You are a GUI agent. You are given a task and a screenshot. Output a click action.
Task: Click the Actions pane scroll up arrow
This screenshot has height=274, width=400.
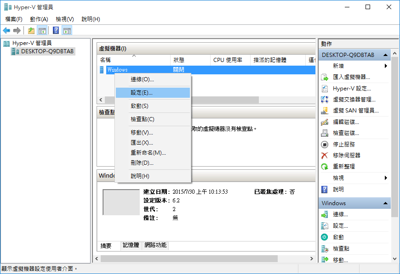394,53
